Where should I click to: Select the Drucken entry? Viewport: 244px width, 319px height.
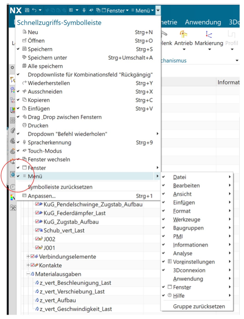[88, 126]
